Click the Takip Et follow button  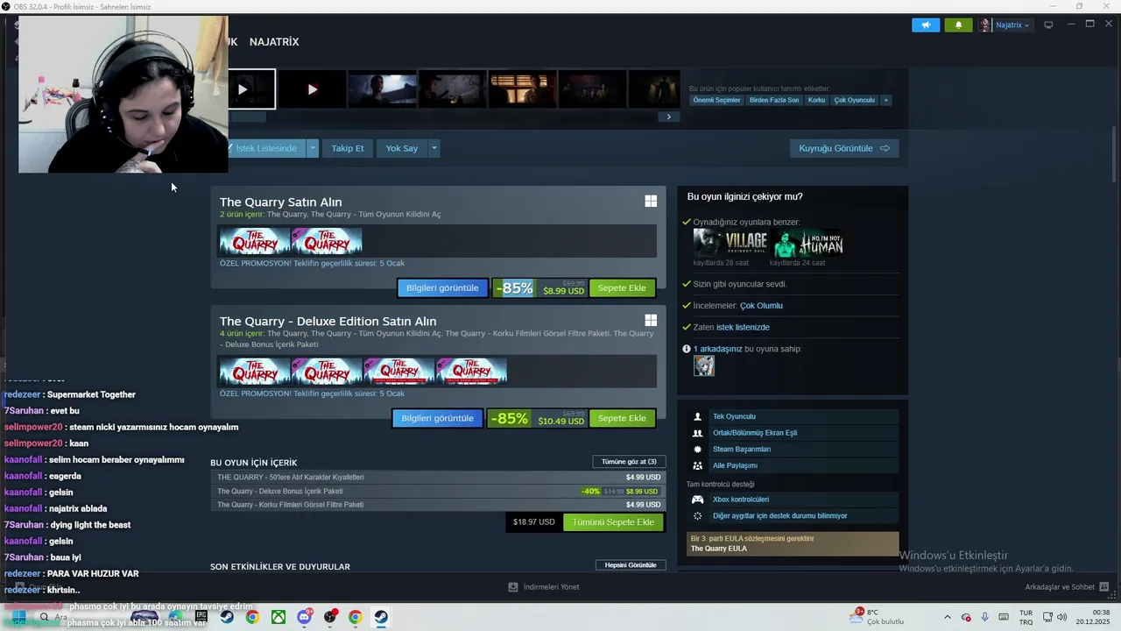(348, 148)
